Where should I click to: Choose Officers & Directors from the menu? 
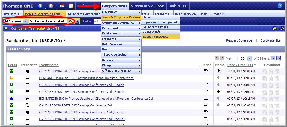pyautogui.click(x=121, y=71)
